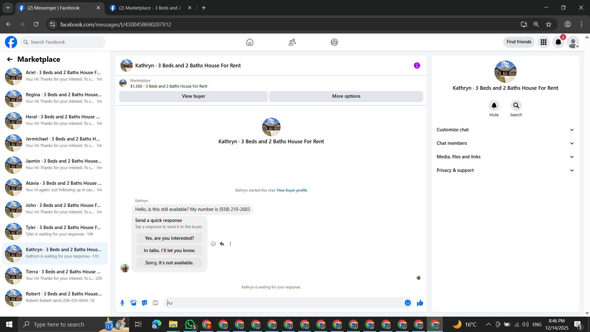Switch to Marketplace browser tab

(x=150, y=8)
